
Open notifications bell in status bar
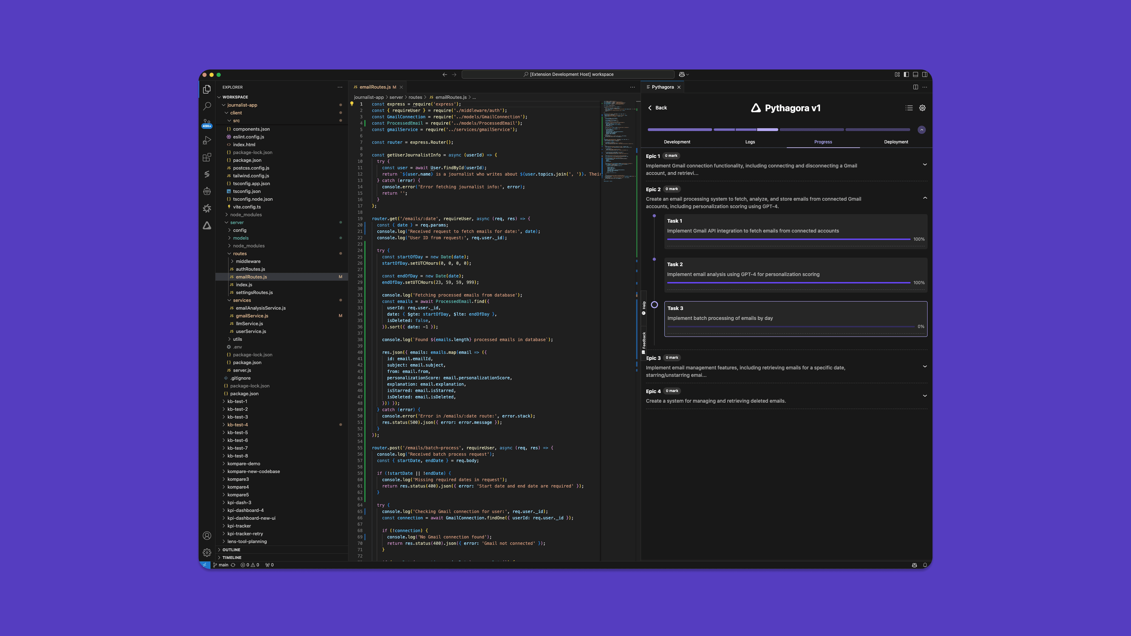(x=925, y=565)
